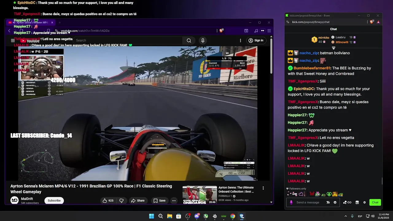Open YouTube settings three-dot menu
Image resolution: width=393 pixels, height=221 pixels.
(x=241, y=41)
